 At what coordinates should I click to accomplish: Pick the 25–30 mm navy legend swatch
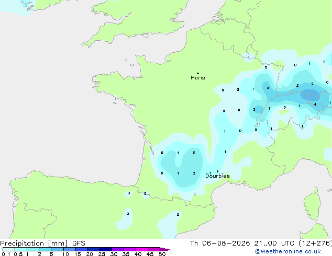click(x=106, y=249)
